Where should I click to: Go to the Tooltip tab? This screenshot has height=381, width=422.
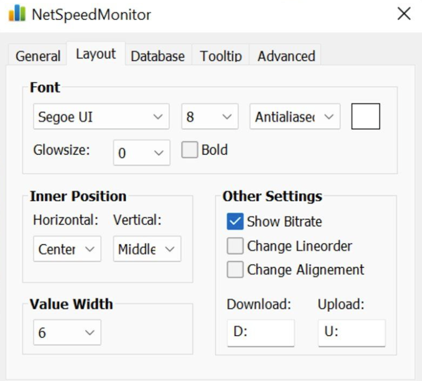click(x=221, y=55)
